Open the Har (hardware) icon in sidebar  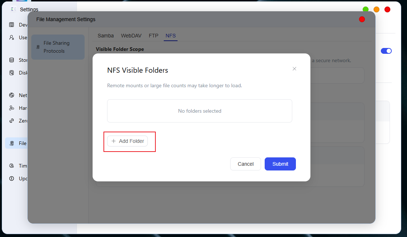point(12,108)
